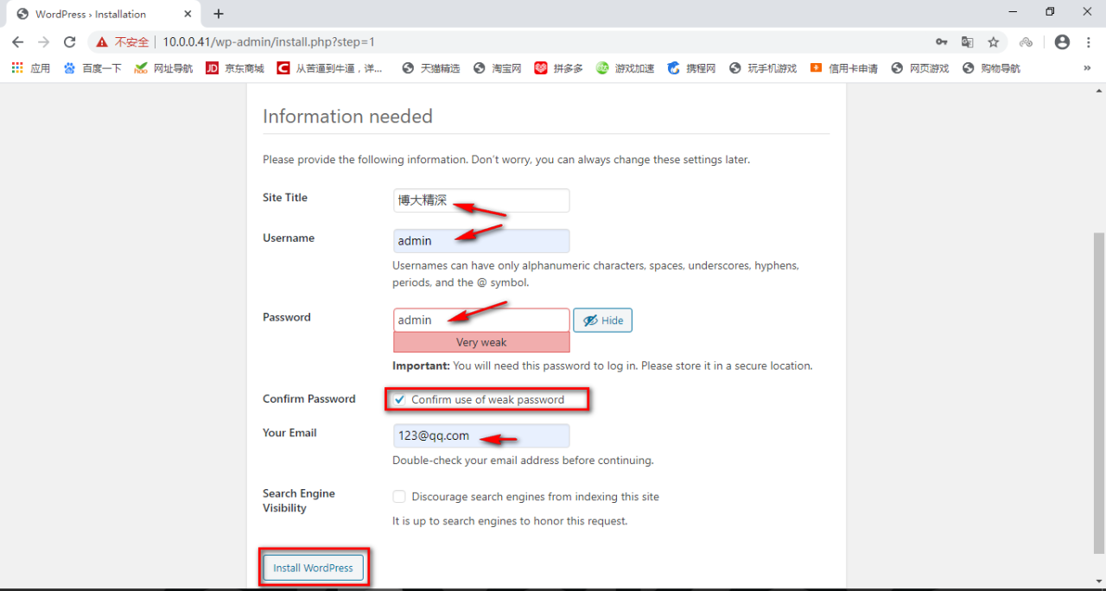Screen dimensions: 1106x591
Task: Translate this page via toolbar icon
Action: 968,41
